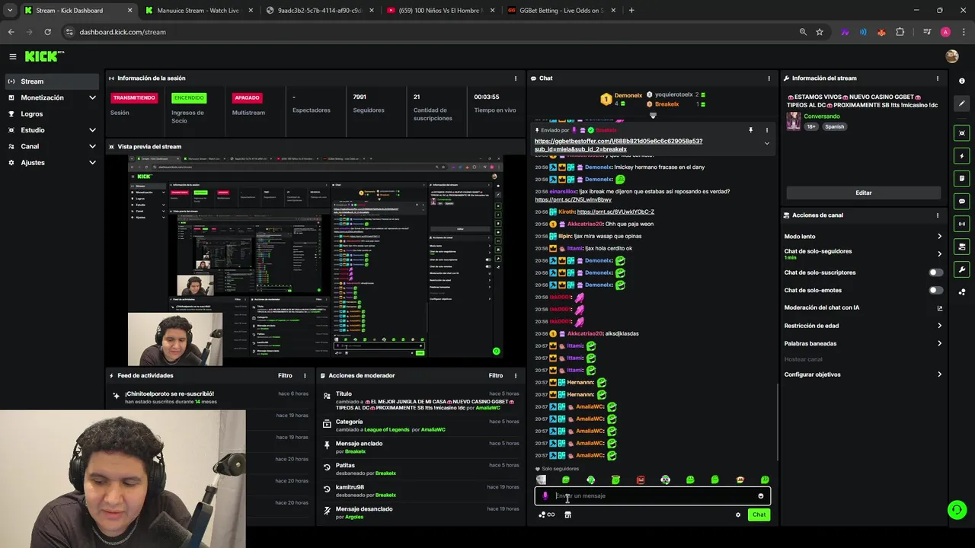Viewport: 975px width, 548px height.
Task: Open a new browser tab
Action: (631, 11)
